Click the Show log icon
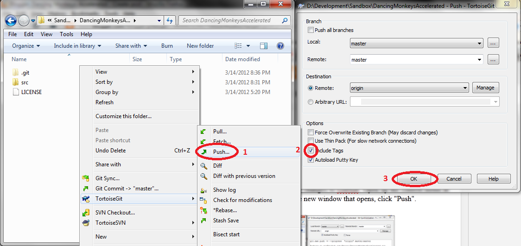Screen dimensions: 521x246 tap(203, 190)
